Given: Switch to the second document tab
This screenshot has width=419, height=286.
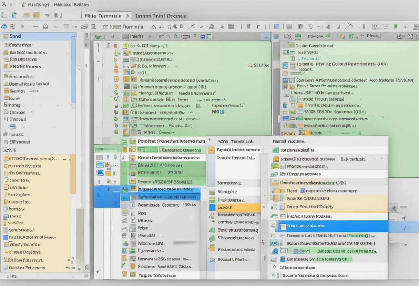Looking at the screenshot, I should pyautogui.click(x=161, y=16).
